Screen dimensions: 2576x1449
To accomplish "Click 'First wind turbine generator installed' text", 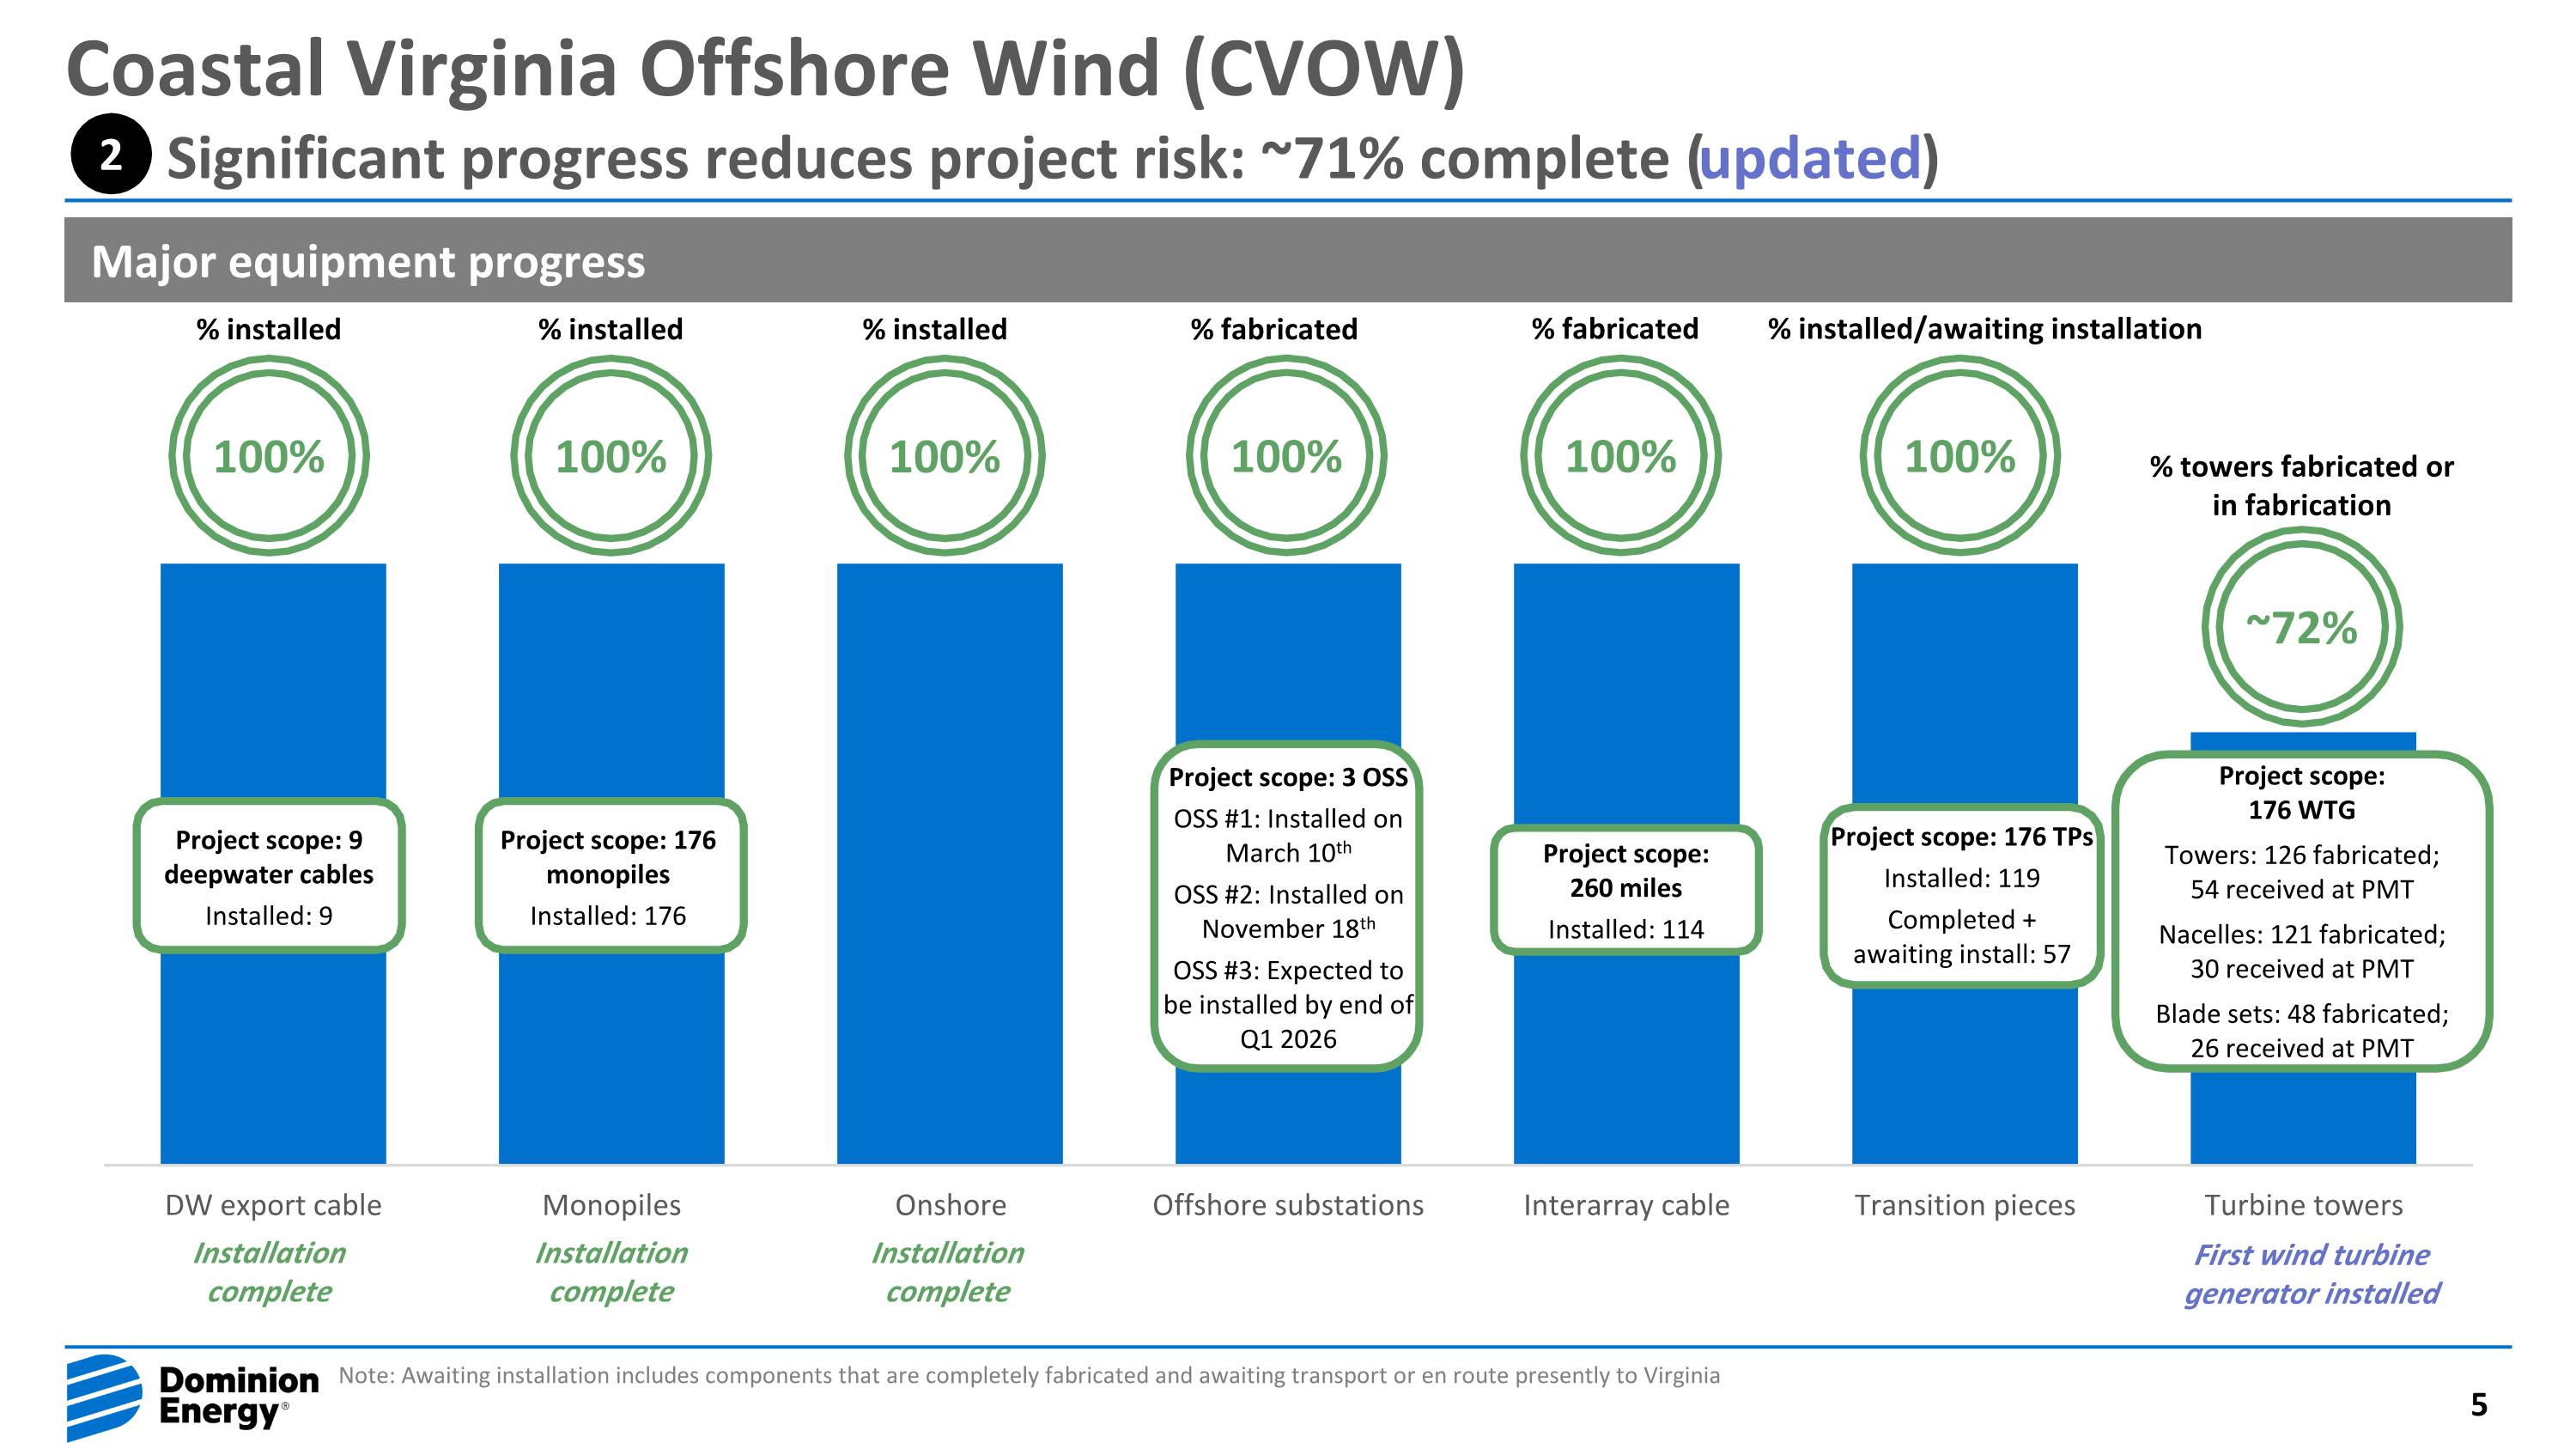I will [x=2311, y=1273].
